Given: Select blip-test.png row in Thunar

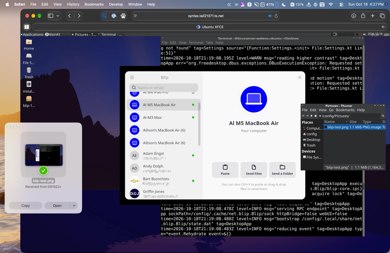Looking at the screenshot, I should point(354,127).
